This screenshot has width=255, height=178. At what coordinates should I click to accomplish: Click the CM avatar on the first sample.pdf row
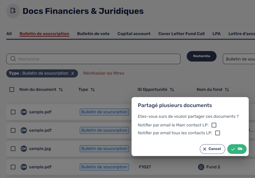tap(24, 112)
